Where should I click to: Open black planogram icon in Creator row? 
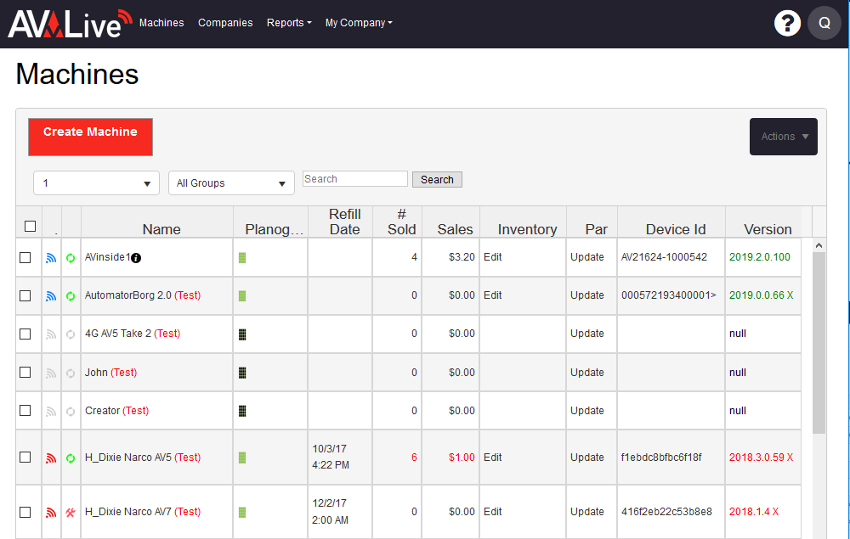[x=242, y=412]
